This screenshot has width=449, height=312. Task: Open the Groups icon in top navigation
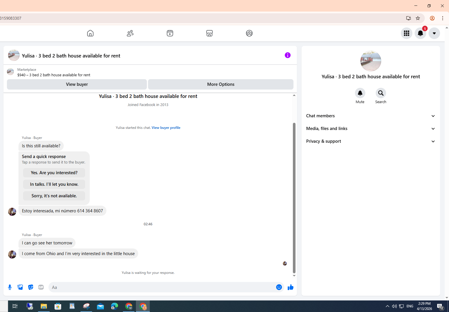[249, 33]
